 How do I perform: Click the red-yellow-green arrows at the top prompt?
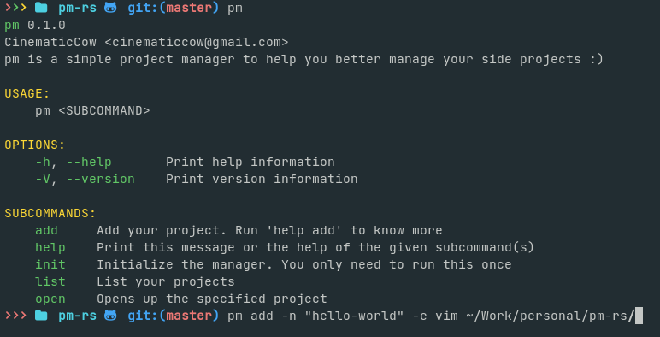(15, 8)
